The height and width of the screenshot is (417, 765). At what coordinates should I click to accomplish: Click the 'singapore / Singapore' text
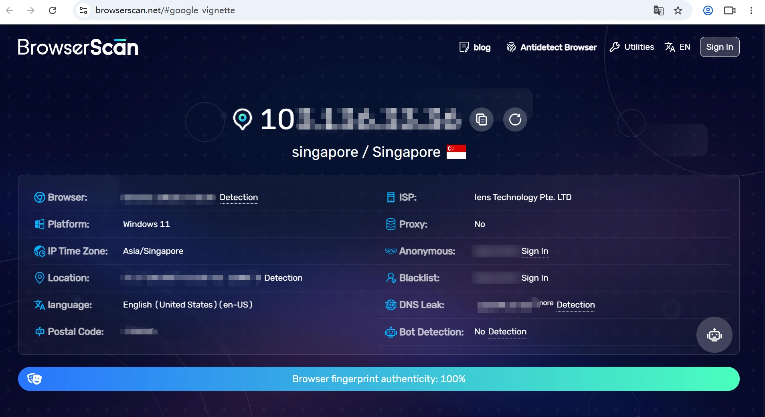pyautogui.click(x=366, y=152)
